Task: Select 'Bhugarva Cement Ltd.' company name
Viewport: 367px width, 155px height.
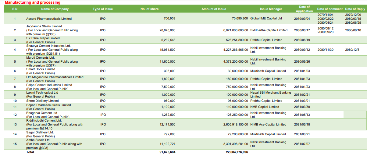Action: (42, 113)
